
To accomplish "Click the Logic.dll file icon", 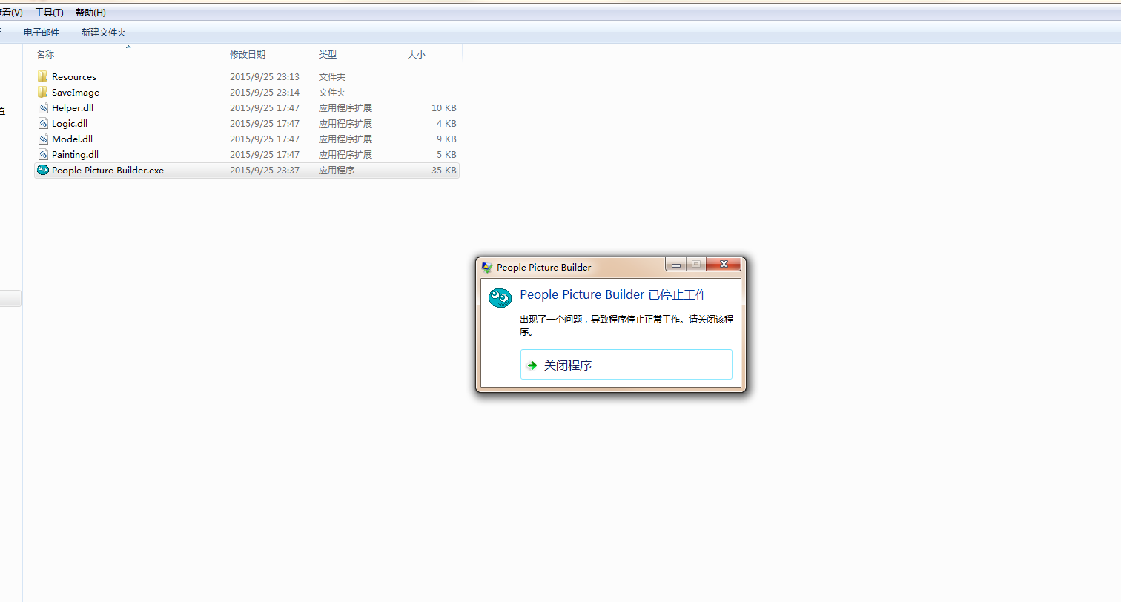I will pyautogui.click(x=42, y=123).
